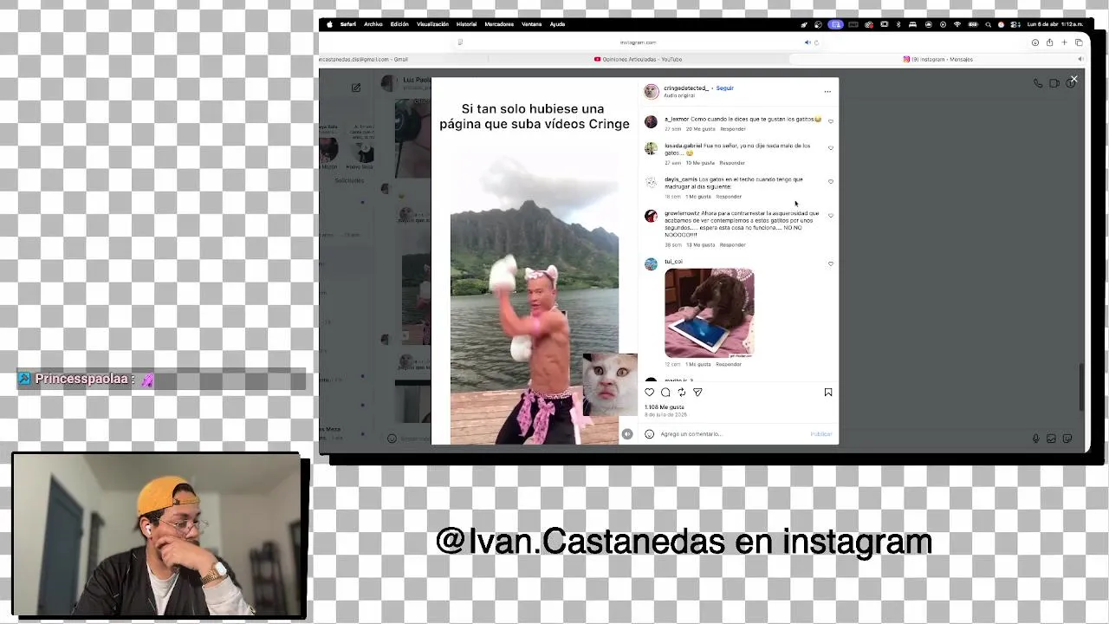
Task: Open the Ventana menu
Action: point(531,24)
